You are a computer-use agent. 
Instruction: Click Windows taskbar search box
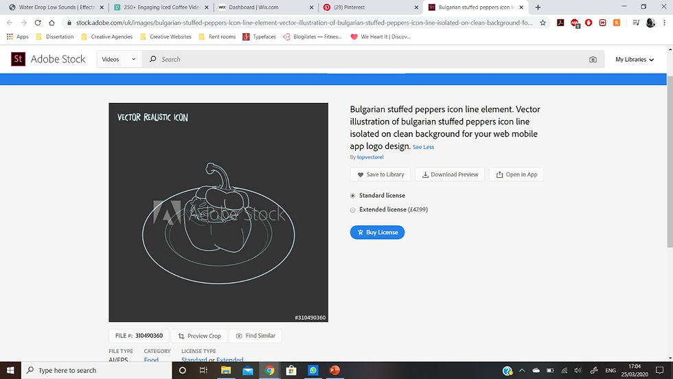click(x=97, y=370)
